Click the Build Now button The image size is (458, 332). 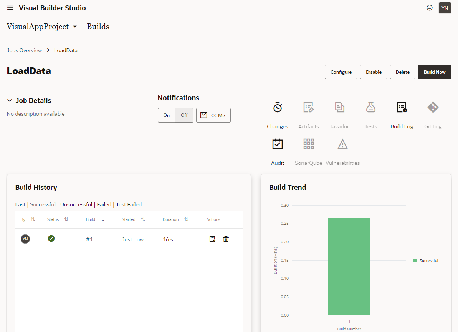click(x=435, y=72)
